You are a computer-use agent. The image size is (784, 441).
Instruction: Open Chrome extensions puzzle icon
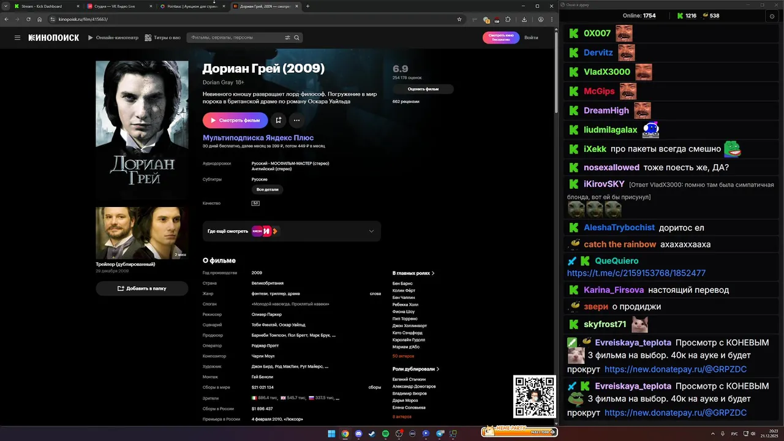(508, 19)
